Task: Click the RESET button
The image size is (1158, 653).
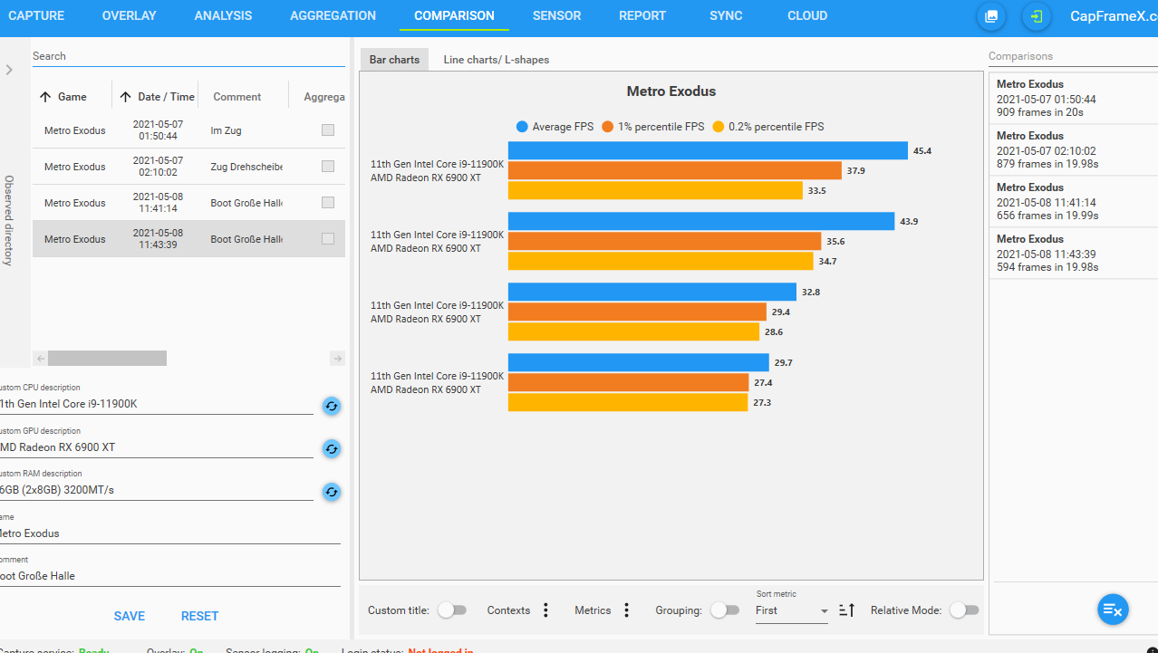Action: [x=199, y=616]
